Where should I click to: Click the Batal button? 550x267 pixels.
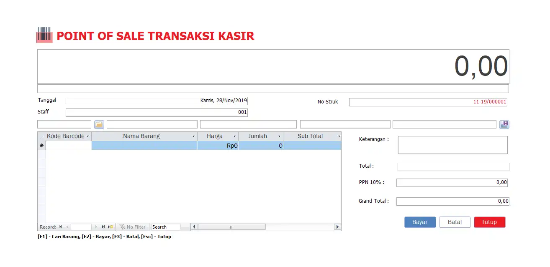click(x=455, y=222)
